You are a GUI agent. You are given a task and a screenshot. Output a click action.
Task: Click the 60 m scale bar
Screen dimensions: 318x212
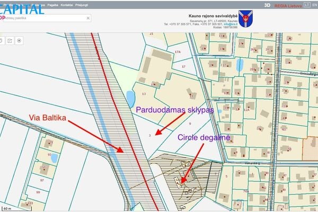coord(16,208)
